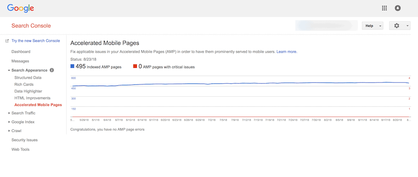Image resolution: width=418 pixels, height=177 pixels.
Task: Open Rich Cards page
Action: (x=24, y=84)
